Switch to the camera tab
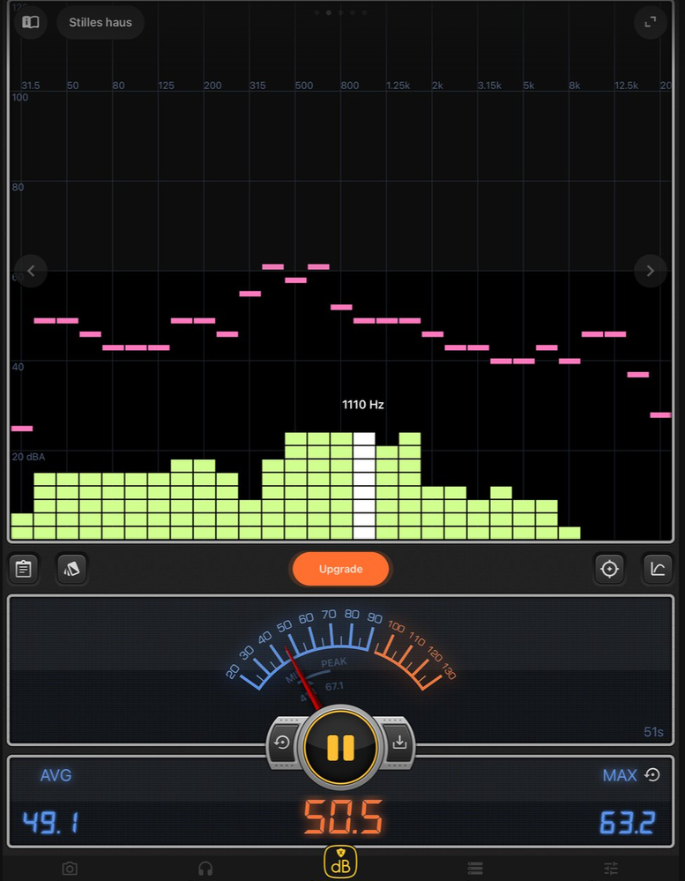This screenshot has width=685, height=881. click(70, 869)
